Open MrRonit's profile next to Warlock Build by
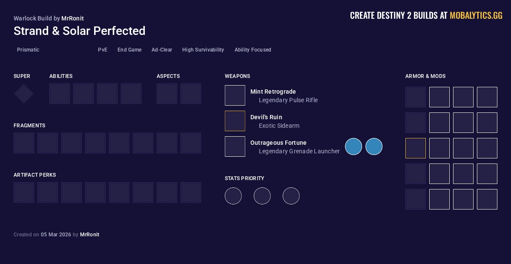 point(72,18)
